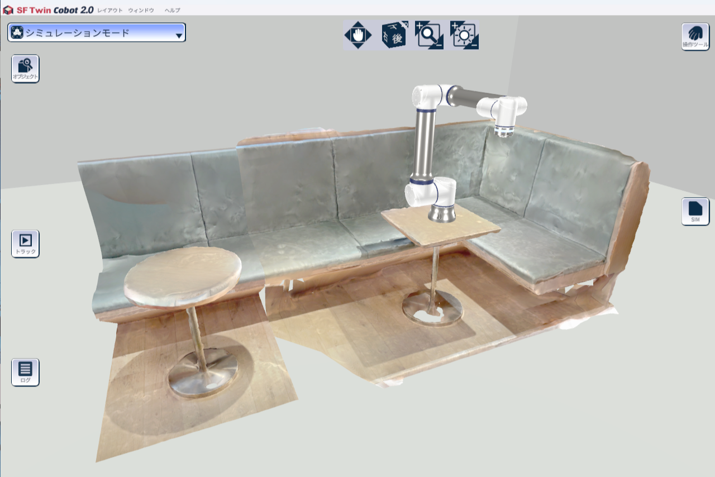The width and height of the screenshot is (715, 477).
Task: Select the round table model
Action: (184, 274)
